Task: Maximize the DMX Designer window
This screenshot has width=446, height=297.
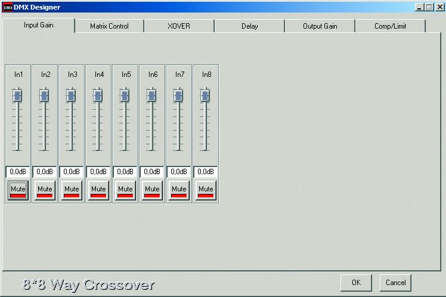Action: (x=429, y=7)
